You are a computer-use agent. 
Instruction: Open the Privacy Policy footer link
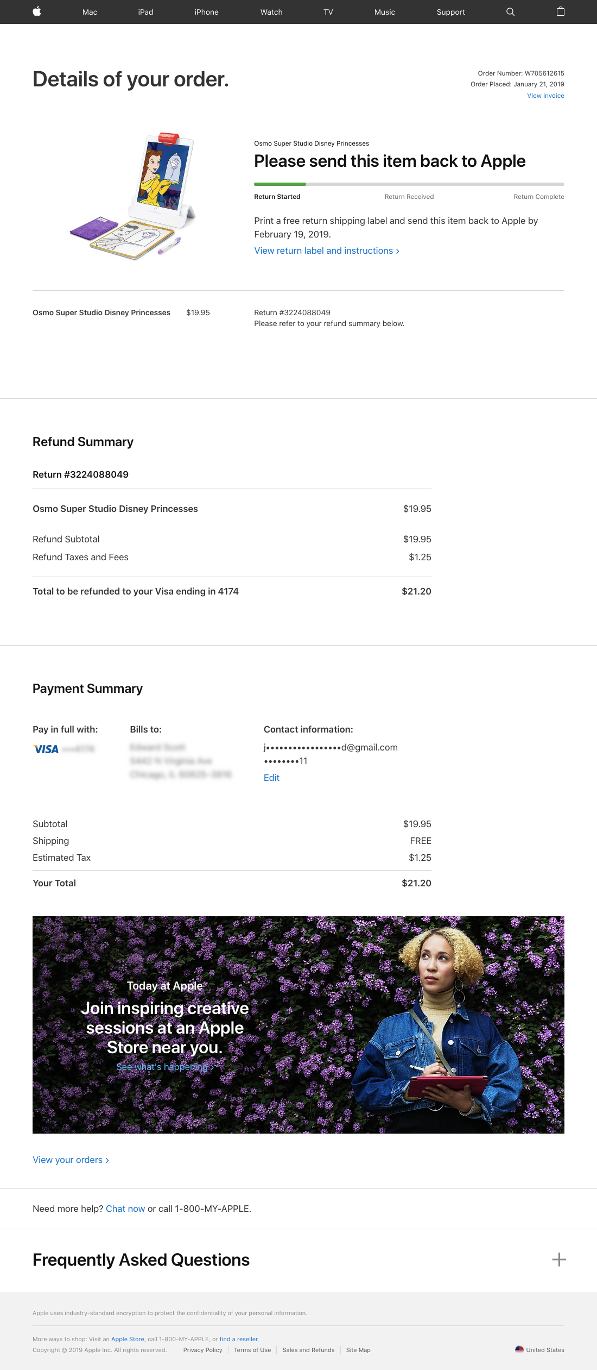click(x=203, y=1350)
